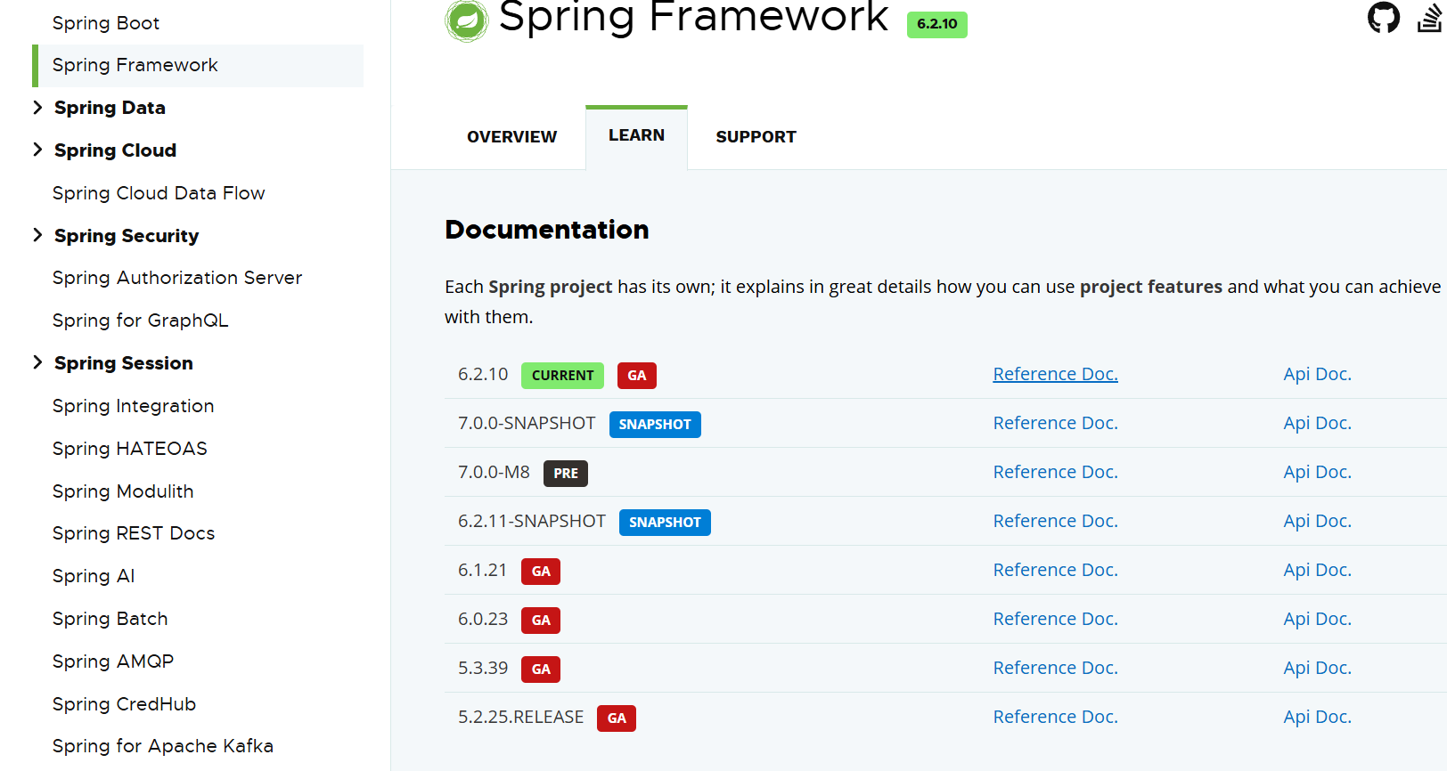This screenshot has height=771, width=1447.
Task: Open Api Doc. for 7.0.0-SNAPSHOT
Action: pos(1317,423)
